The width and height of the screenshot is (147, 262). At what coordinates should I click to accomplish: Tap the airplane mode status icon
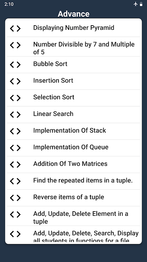point(136,4)
